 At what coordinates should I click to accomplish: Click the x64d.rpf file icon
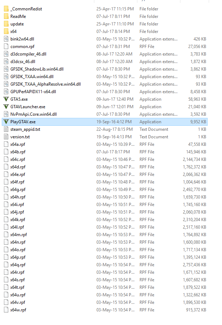click(6, 167)
